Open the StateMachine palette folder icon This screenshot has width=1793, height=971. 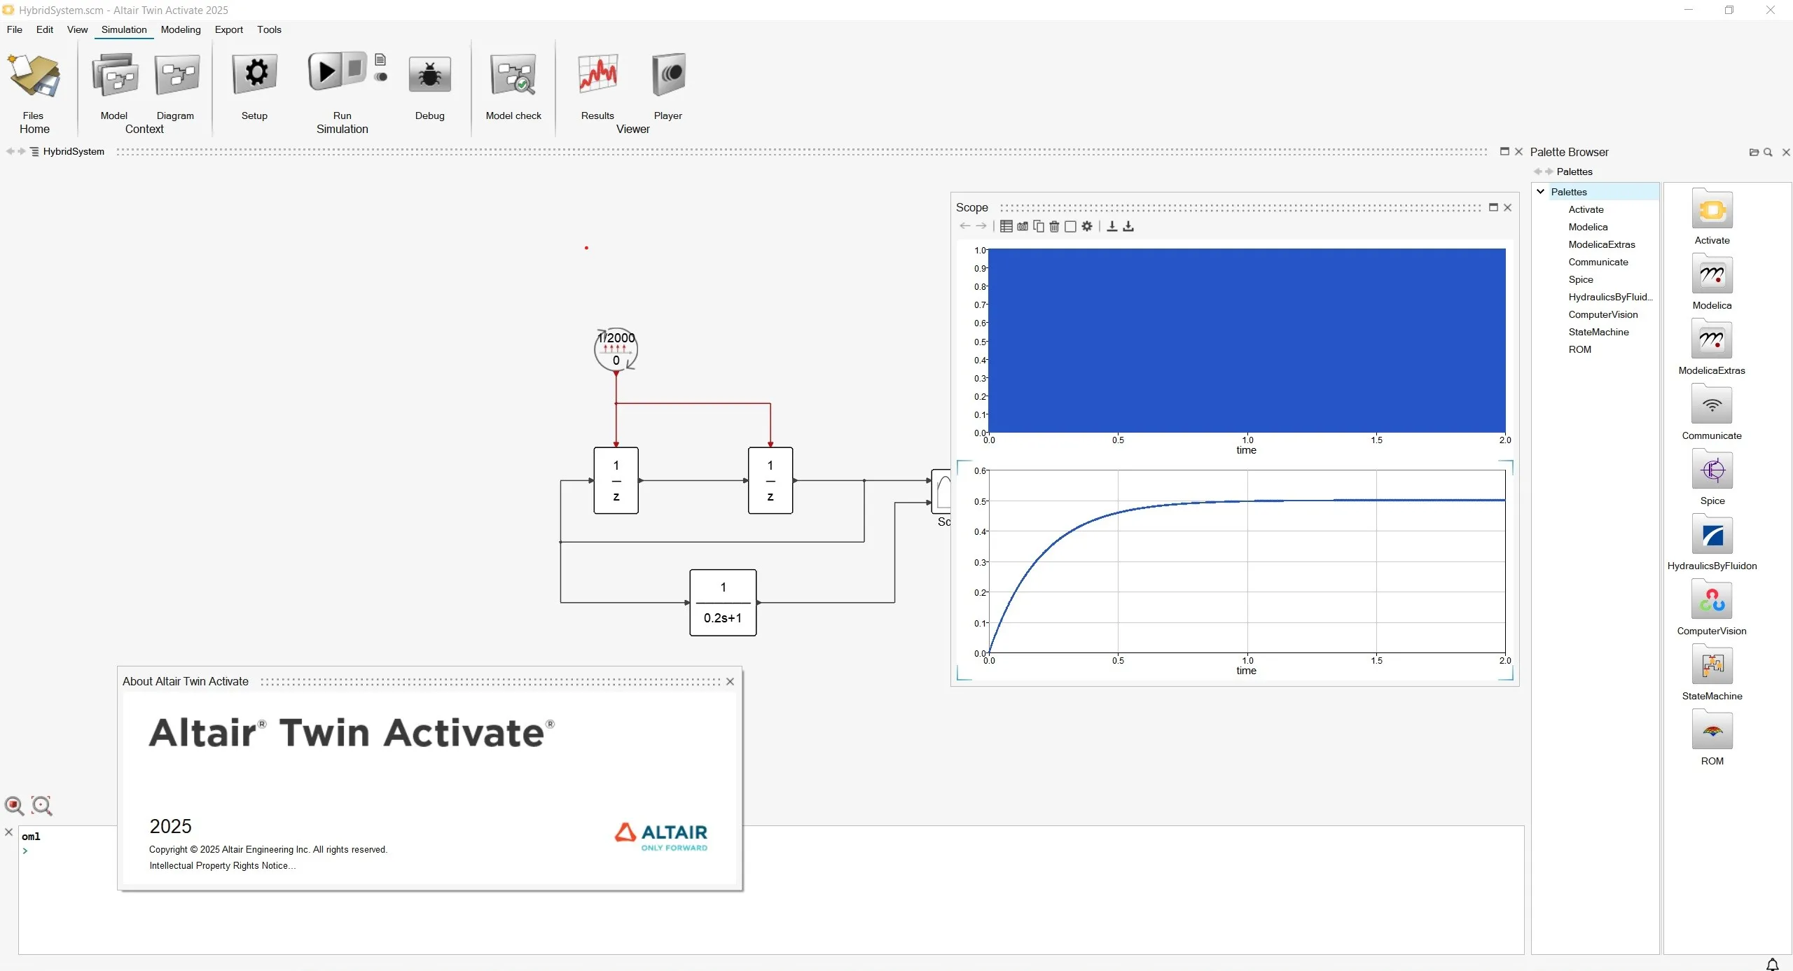[x=1712, y=665]
